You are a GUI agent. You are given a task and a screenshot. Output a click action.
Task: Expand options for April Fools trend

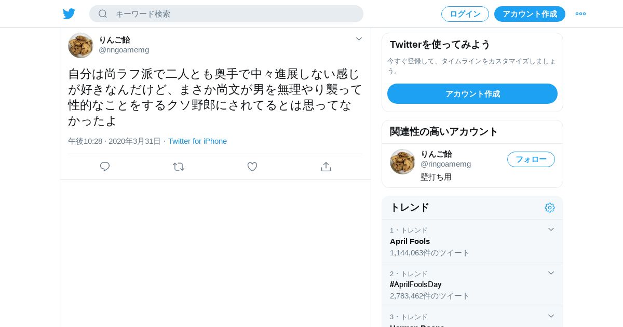[551, 229]
